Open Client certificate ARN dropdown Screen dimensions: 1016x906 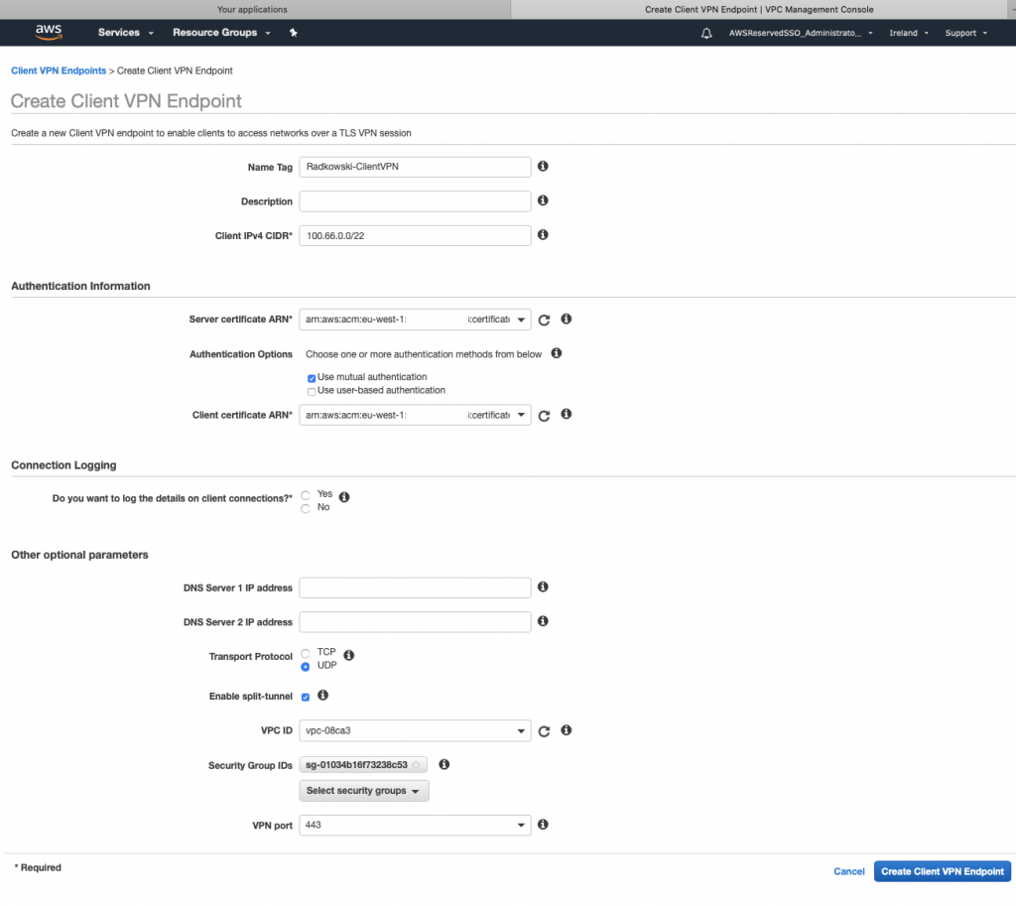[x=416, y=416]
